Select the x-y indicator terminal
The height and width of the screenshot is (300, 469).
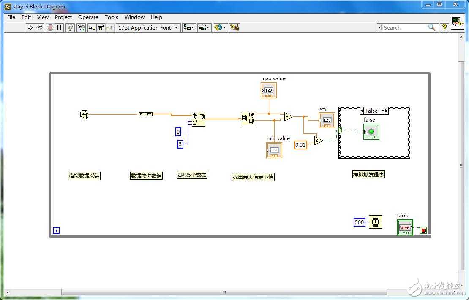(327, 120)
